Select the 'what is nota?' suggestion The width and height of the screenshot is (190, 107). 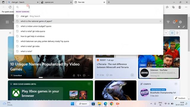pos(88,51)
